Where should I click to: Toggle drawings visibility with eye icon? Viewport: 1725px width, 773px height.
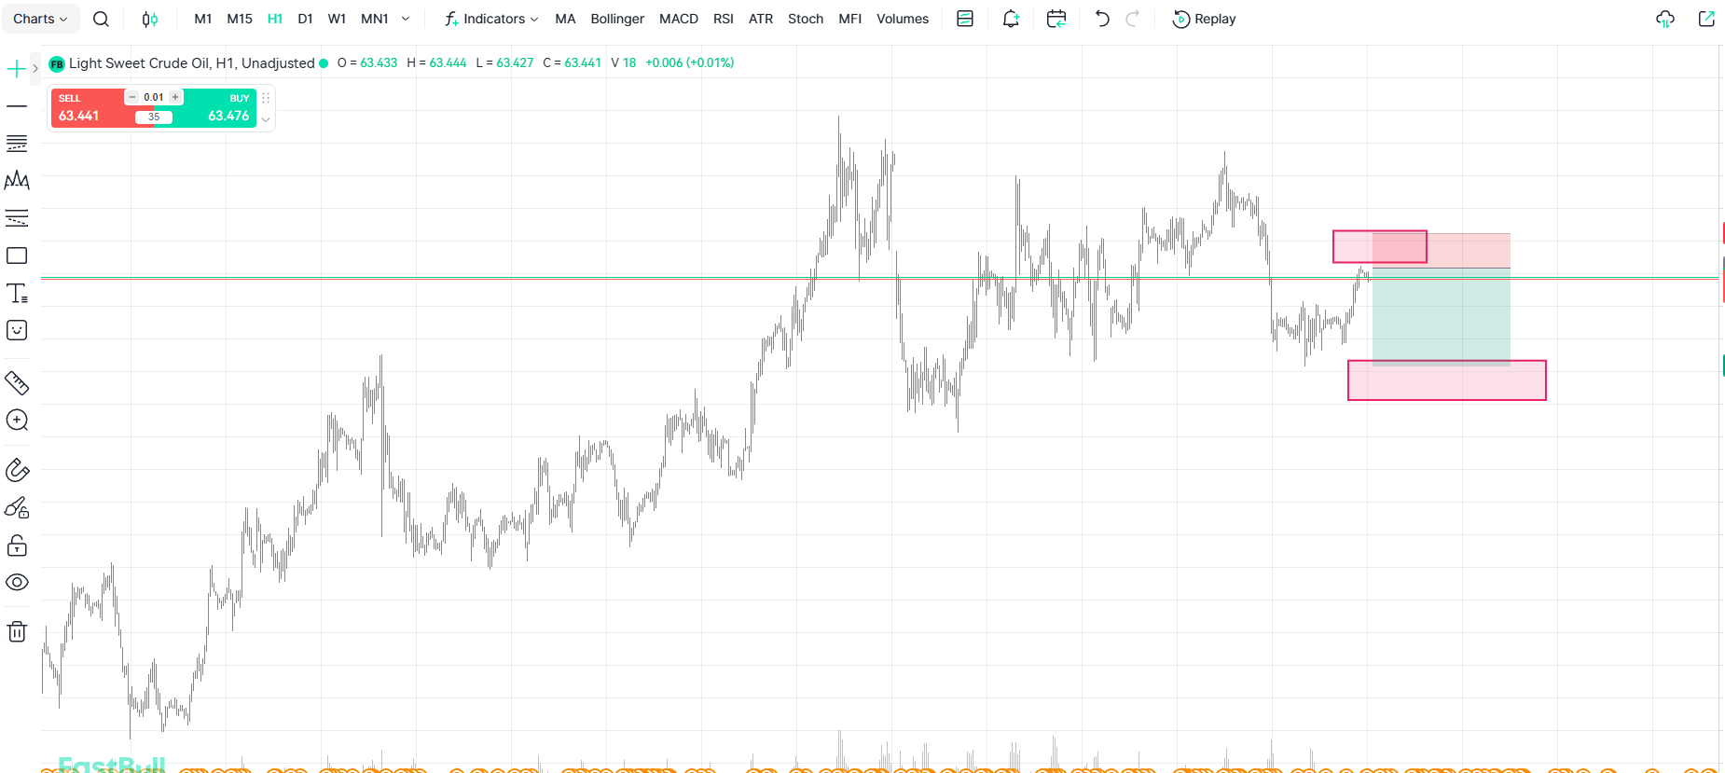pos(17,582)
